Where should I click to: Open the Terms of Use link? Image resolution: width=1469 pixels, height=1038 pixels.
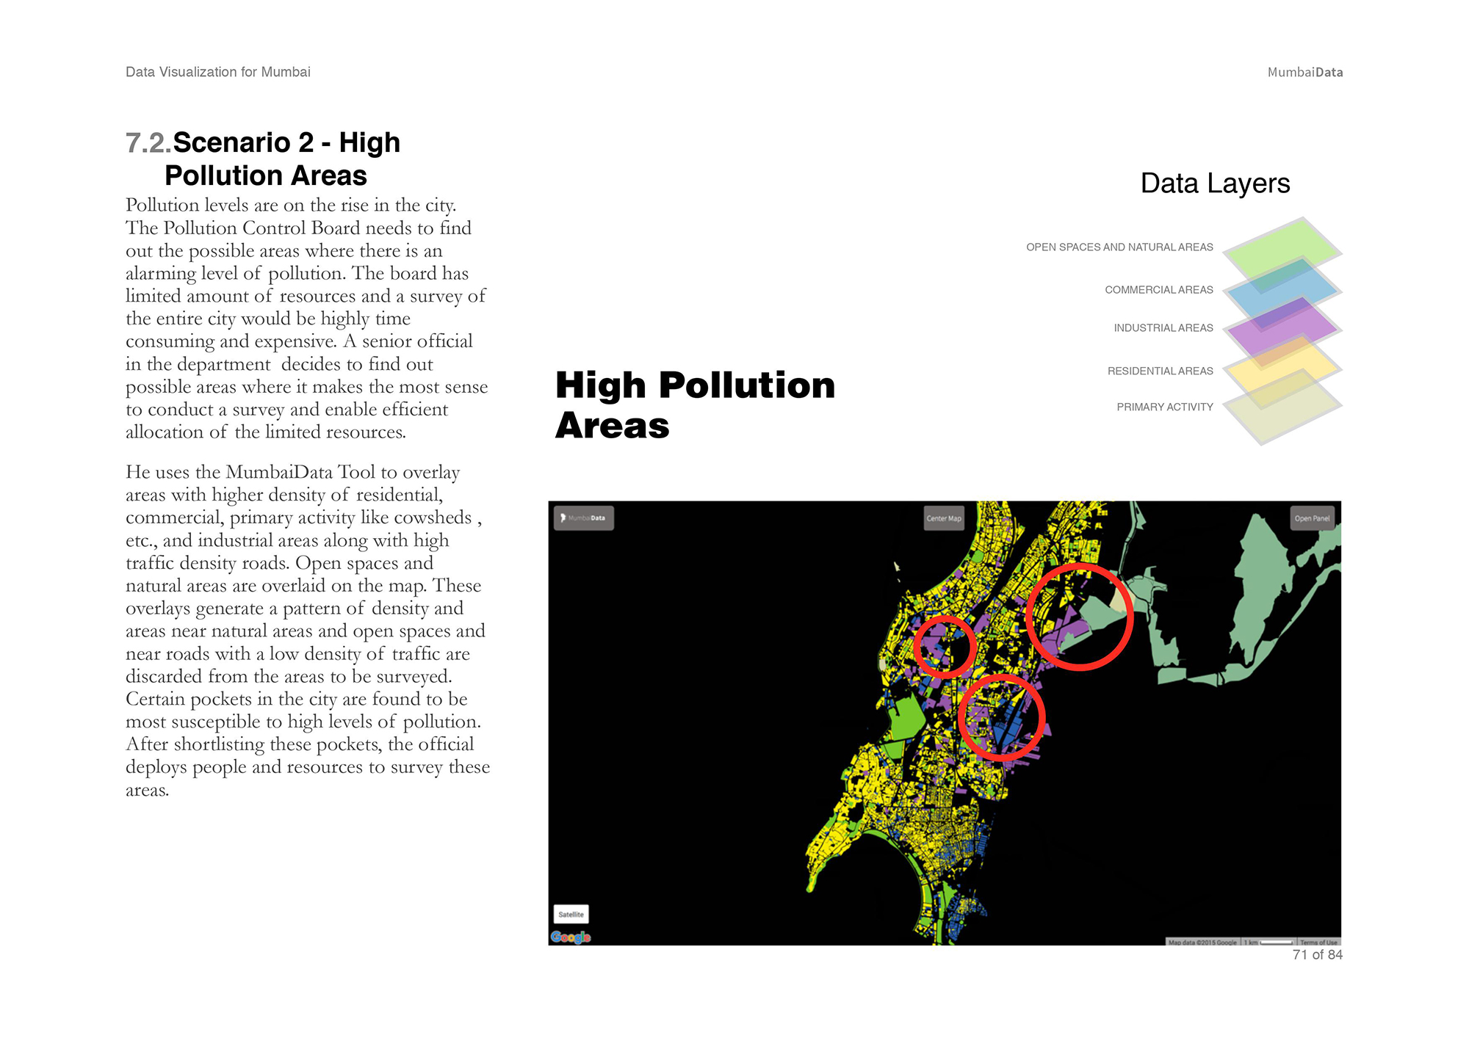(1318, 942)
